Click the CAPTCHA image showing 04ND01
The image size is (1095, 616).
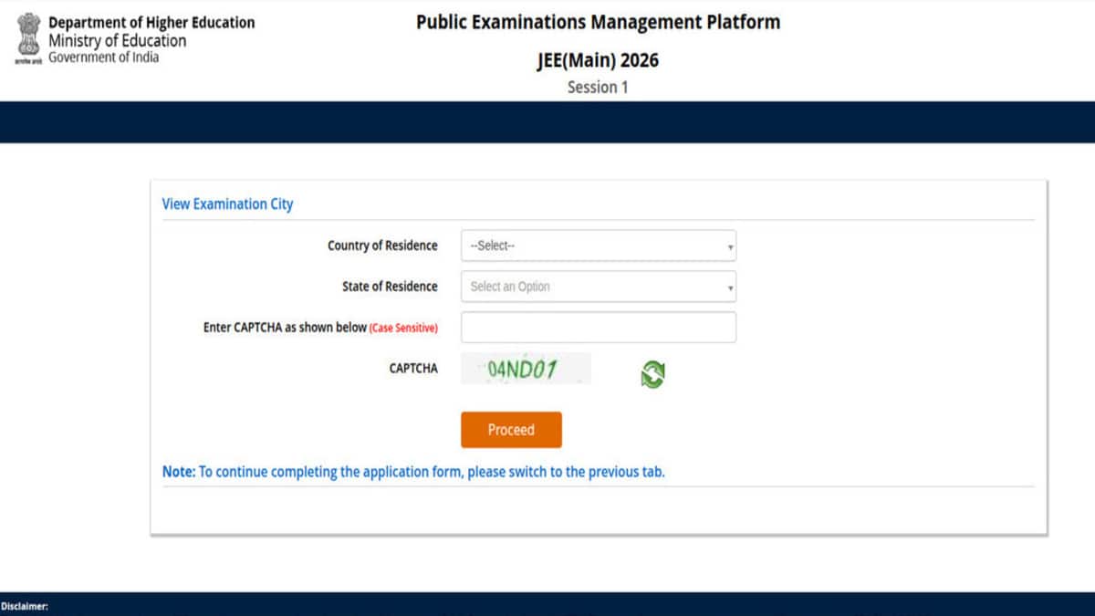click(525, 370)
